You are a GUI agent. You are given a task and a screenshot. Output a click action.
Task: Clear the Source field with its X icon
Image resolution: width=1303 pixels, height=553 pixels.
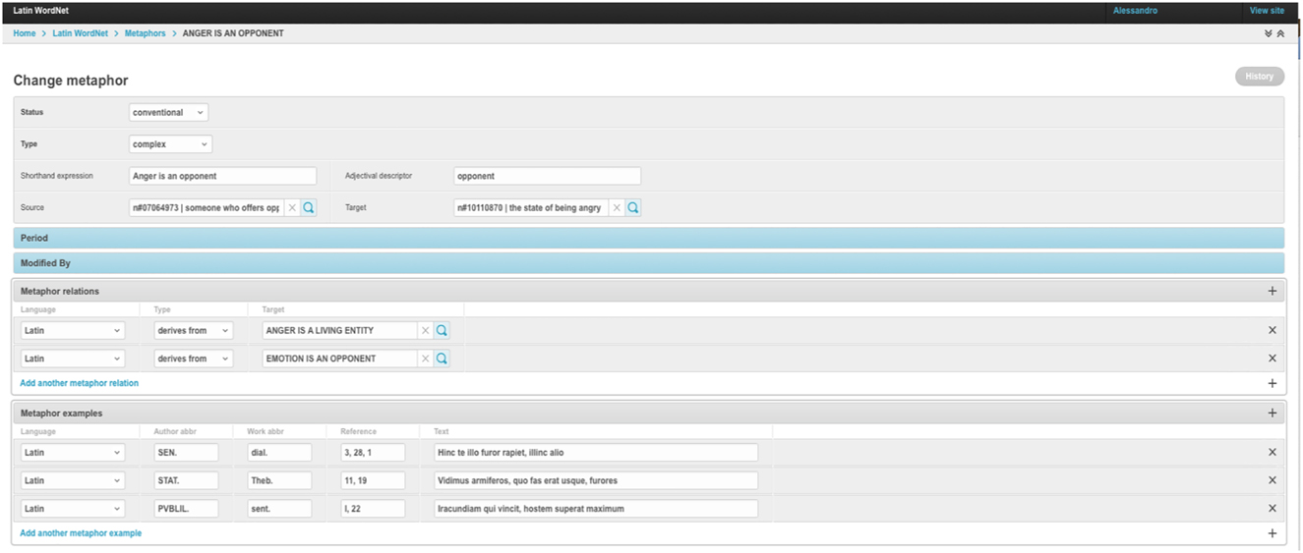[x=292, y=208]
